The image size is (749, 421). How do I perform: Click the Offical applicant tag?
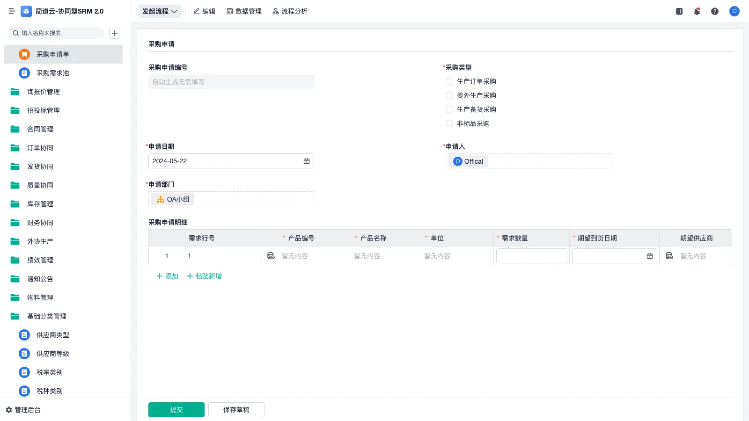click(468, 161)
